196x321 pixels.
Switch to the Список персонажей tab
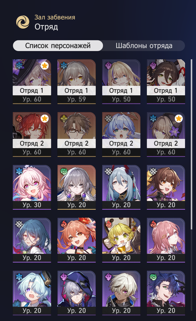point(58,46)
